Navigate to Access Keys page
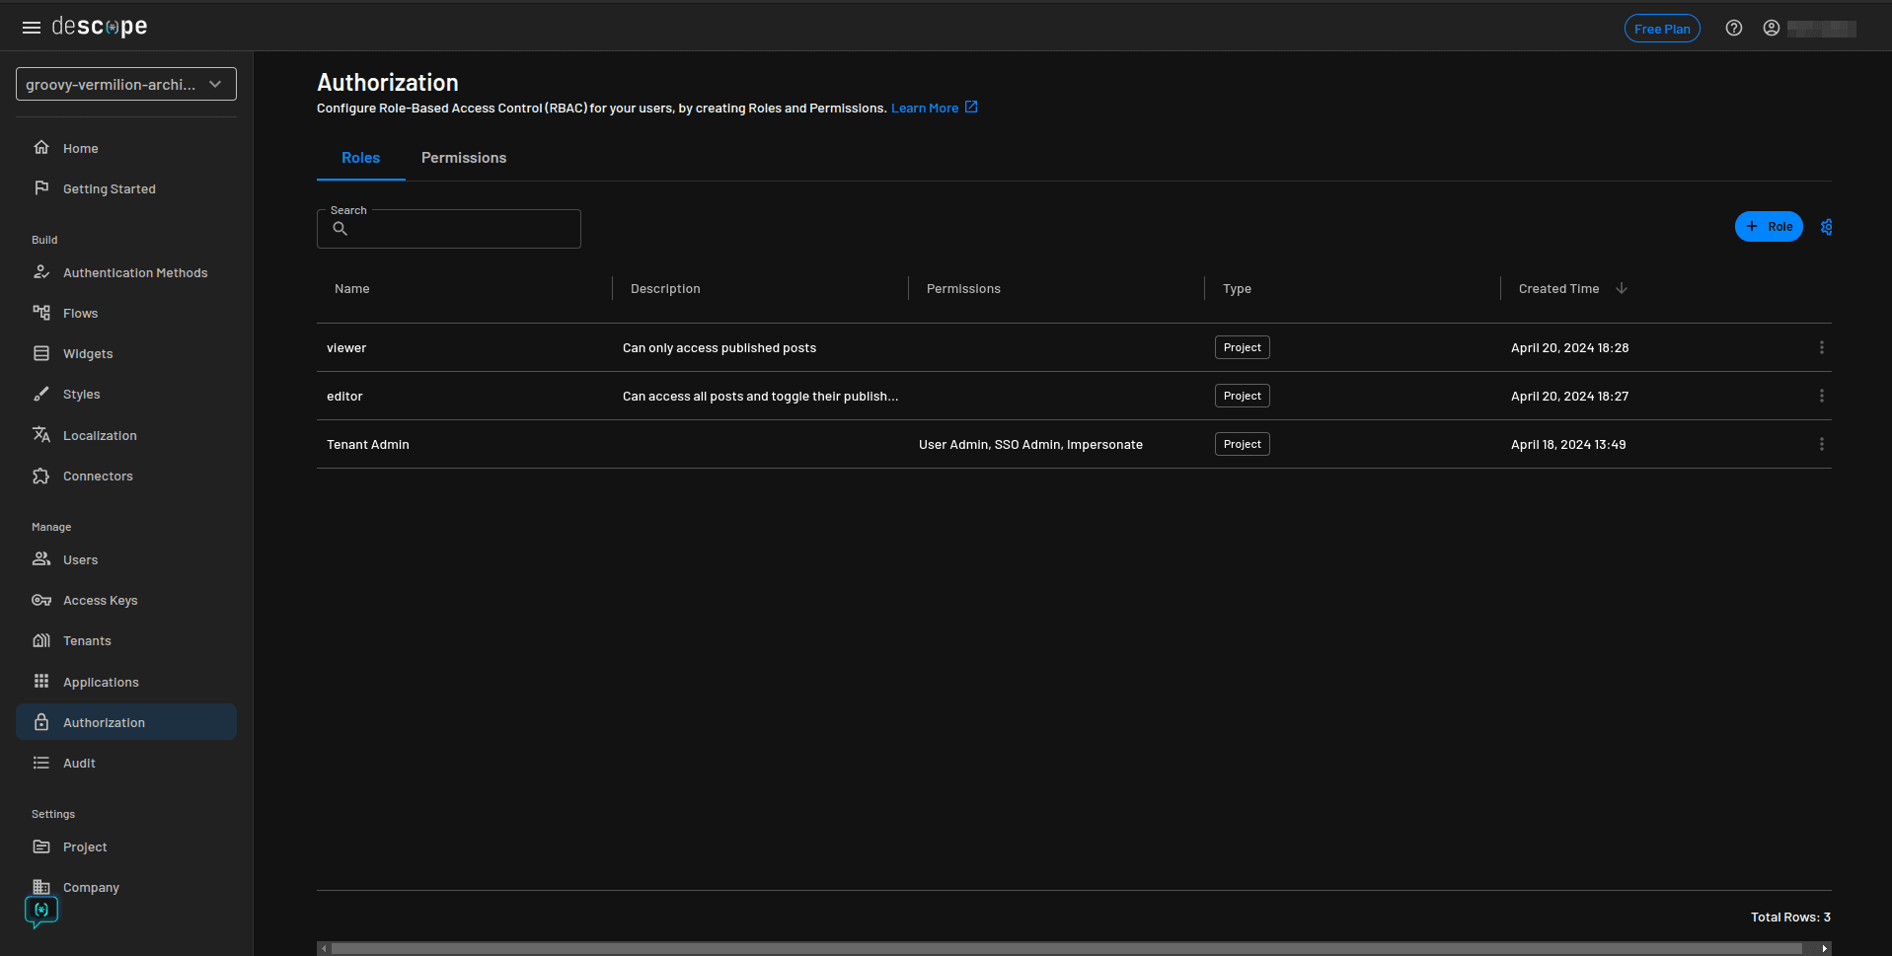Viewport: 1892px width, 956px height. (100, 601)
